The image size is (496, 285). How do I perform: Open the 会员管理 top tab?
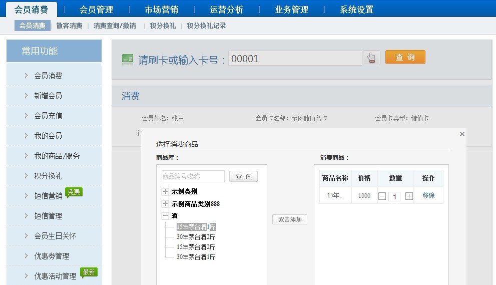tap(96, 10)
